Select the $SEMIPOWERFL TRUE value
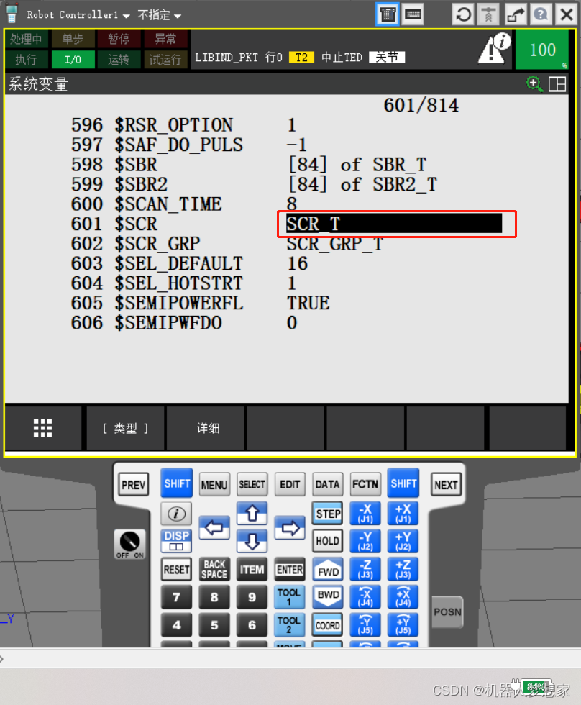The image size is (581, 705). click(x=308, y=303)
